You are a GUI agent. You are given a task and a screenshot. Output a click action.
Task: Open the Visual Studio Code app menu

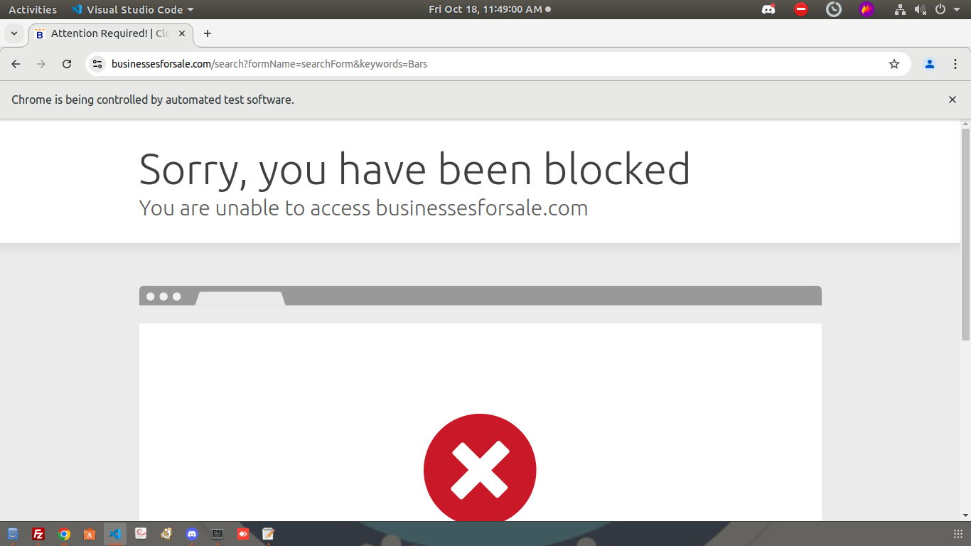coord(133,9)
